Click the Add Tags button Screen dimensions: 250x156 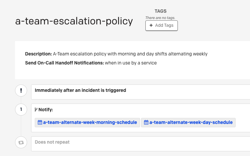click(161, 25)
